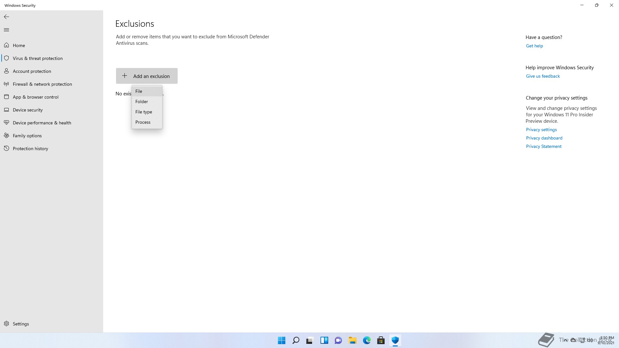Select Folder from the exclusion menu
Screen dimensions: 619x348
click(147, 101)
